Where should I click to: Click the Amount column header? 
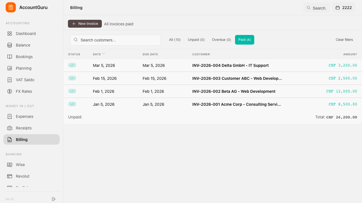[x=350, y=54]
